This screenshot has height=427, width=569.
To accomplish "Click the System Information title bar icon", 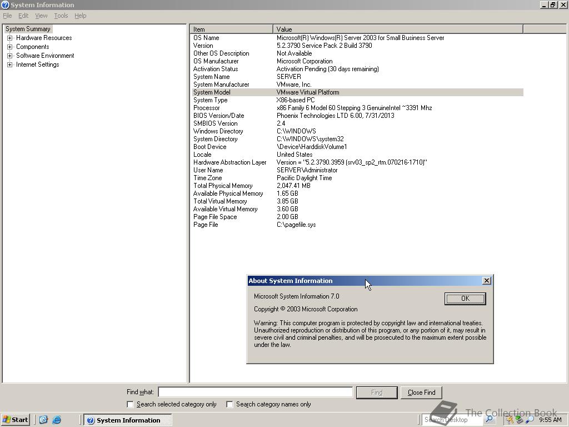I will [5, 4].
